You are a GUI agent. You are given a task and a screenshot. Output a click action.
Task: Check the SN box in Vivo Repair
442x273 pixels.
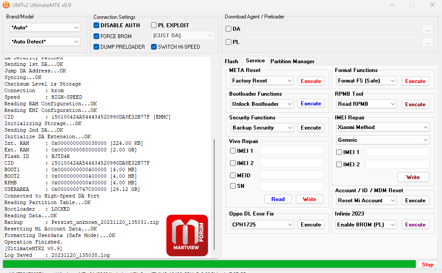[x=233, y=186]
